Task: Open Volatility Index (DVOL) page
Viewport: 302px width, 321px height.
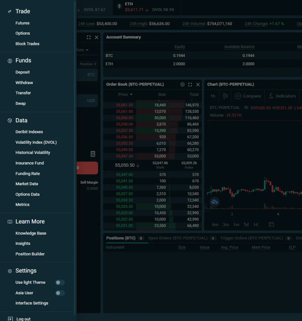Action: [36, 142]
